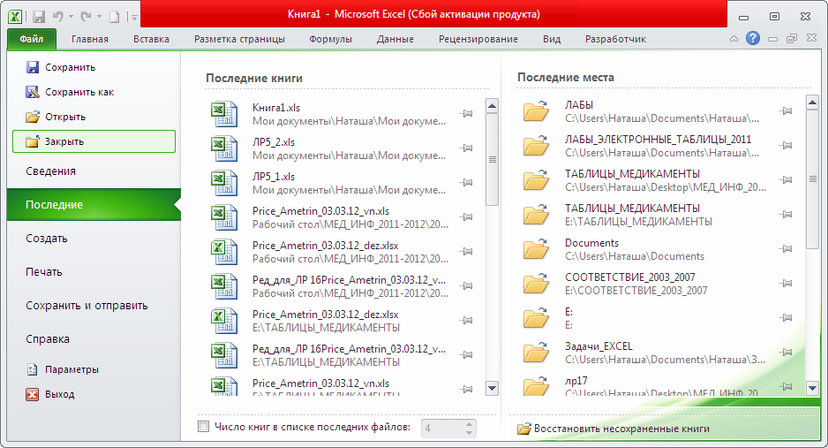This screenshot has width=828, height=448.
Task: Open the Формулы tab
Action: [x=330, y=39]
